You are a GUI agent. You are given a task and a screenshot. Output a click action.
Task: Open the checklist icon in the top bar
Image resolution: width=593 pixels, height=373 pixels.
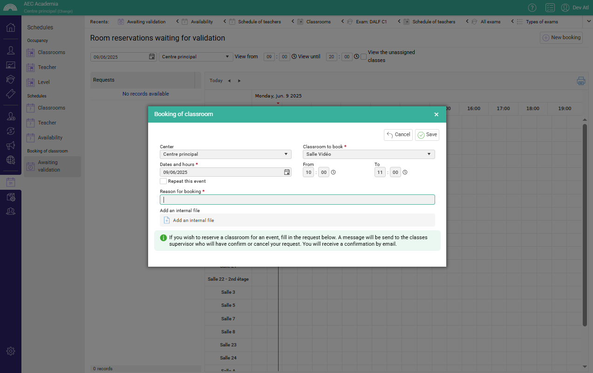click(550, 7)
